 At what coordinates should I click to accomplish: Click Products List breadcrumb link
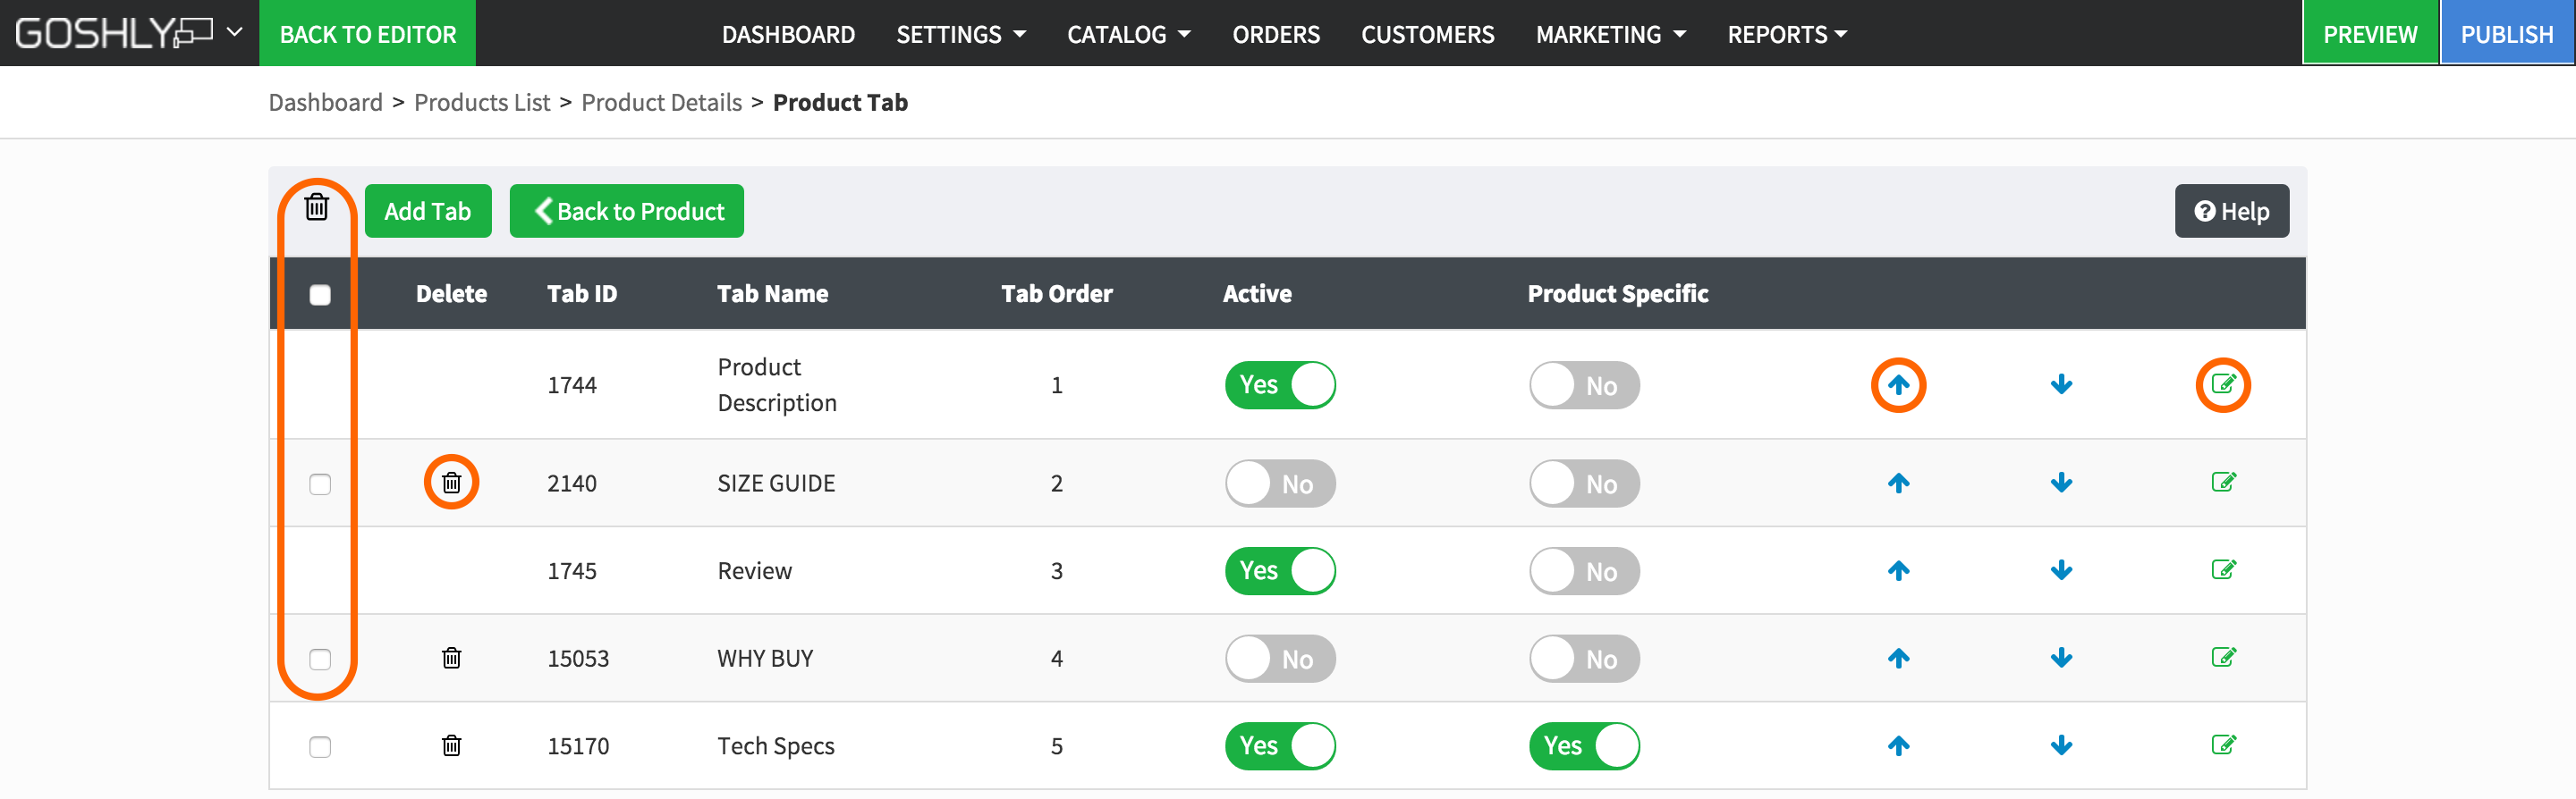481,103
